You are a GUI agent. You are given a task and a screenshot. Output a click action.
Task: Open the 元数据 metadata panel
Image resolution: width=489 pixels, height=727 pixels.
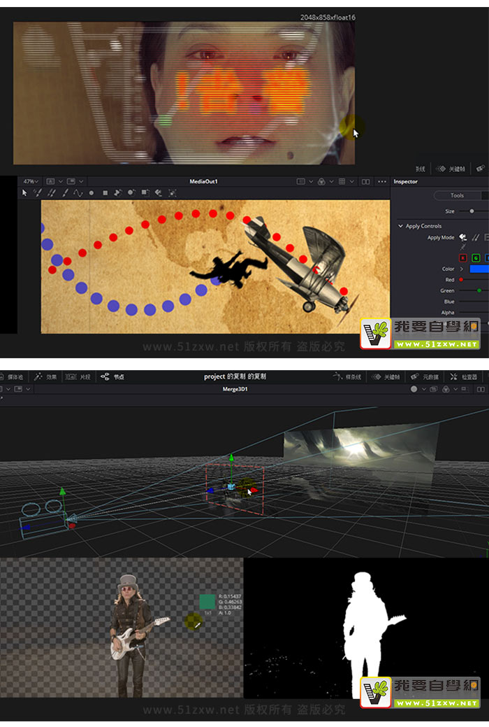[425, 377]
